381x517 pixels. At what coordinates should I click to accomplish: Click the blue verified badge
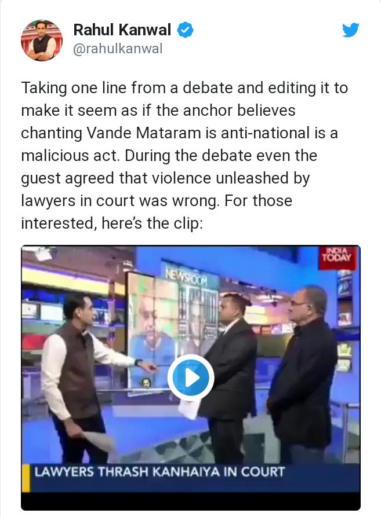pos(186,30)
